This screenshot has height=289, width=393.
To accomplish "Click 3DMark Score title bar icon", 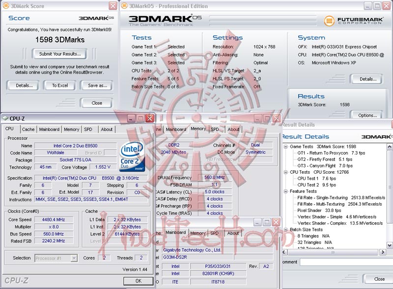I will [x=6, y=6].
